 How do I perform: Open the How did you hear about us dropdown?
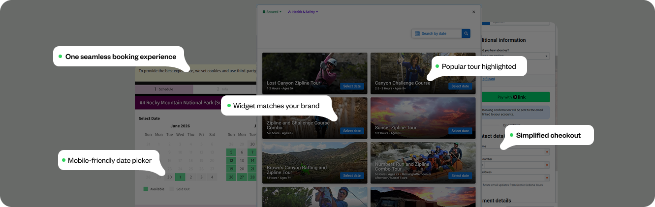(515, 56)
